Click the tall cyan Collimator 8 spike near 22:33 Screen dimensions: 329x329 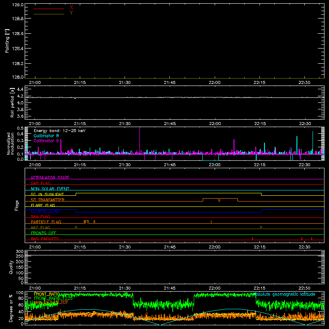(313, 142)
